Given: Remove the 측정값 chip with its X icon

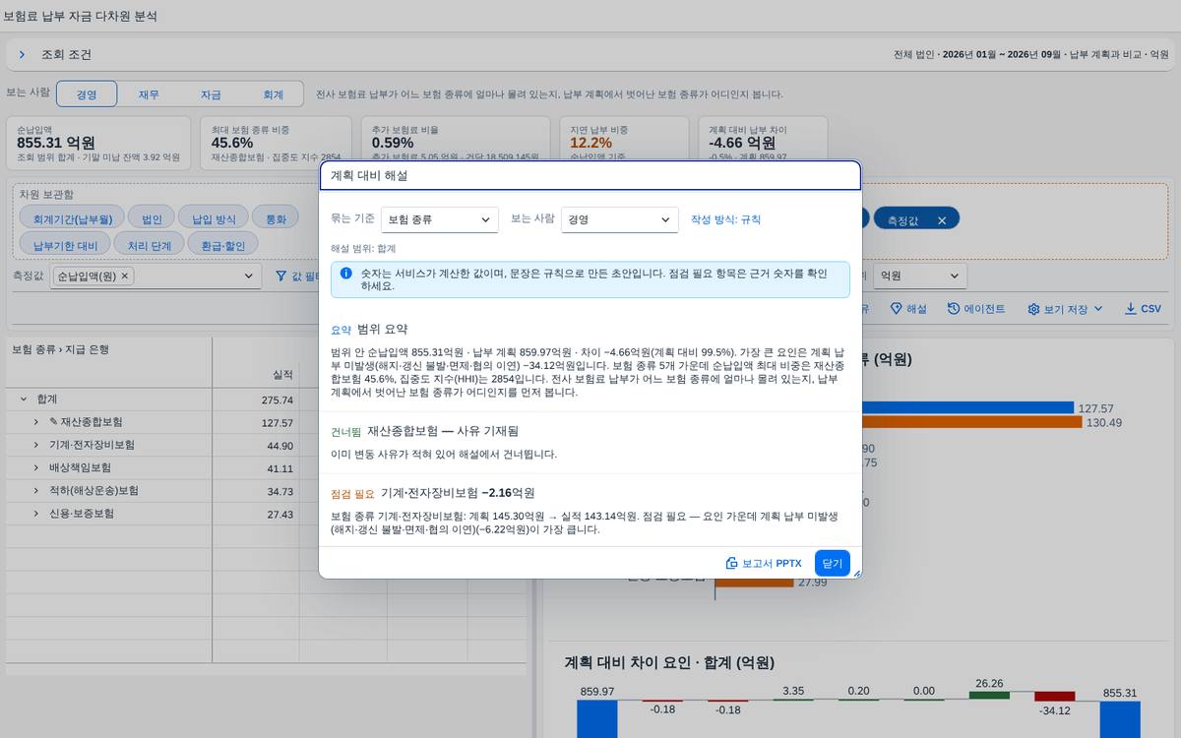Looking at the screenshot, I should (x=942, y=220).
